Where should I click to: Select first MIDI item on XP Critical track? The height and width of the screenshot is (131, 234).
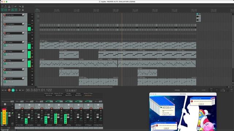[x=69, y=55]
